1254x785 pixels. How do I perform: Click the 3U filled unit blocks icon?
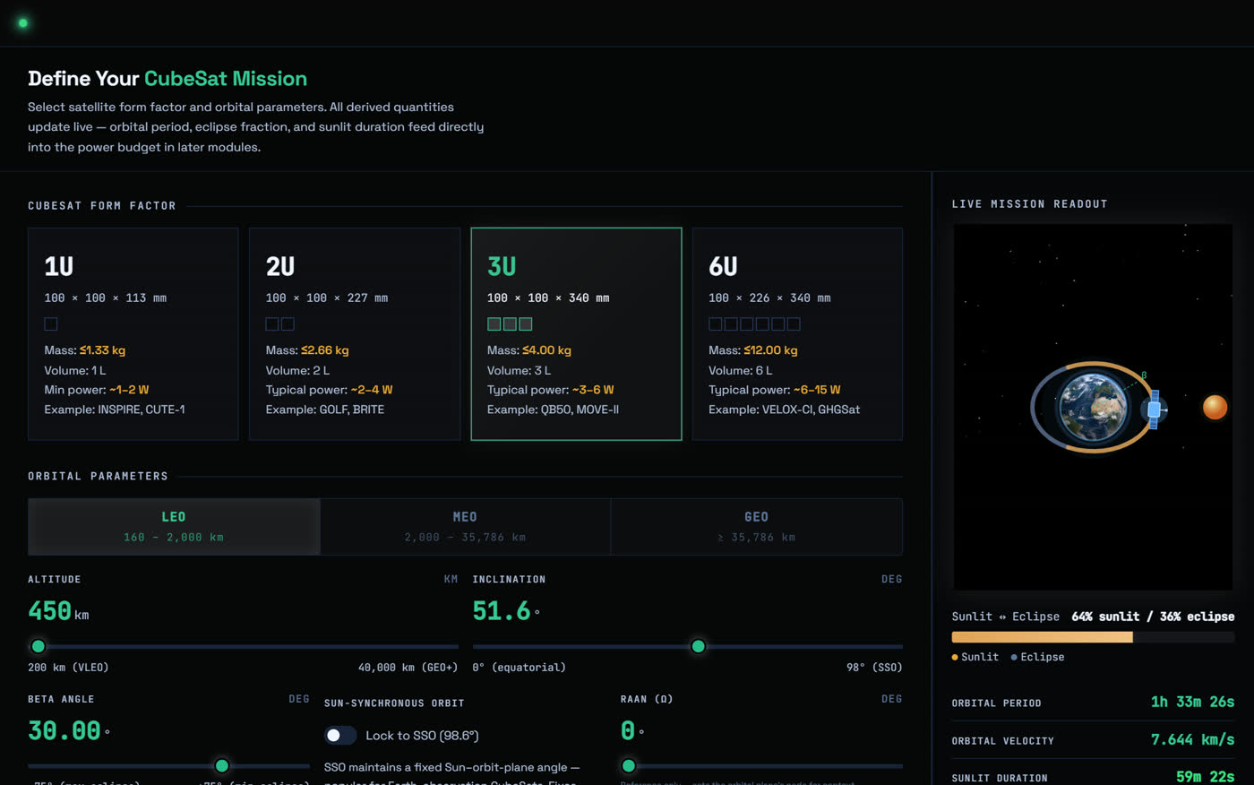point(510,323)
